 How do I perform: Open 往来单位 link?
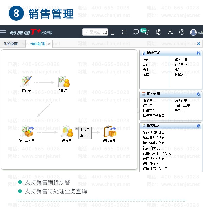181,59
